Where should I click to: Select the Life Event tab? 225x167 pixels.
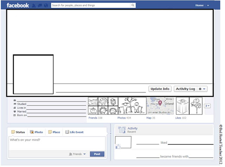[x=74, y=132]
